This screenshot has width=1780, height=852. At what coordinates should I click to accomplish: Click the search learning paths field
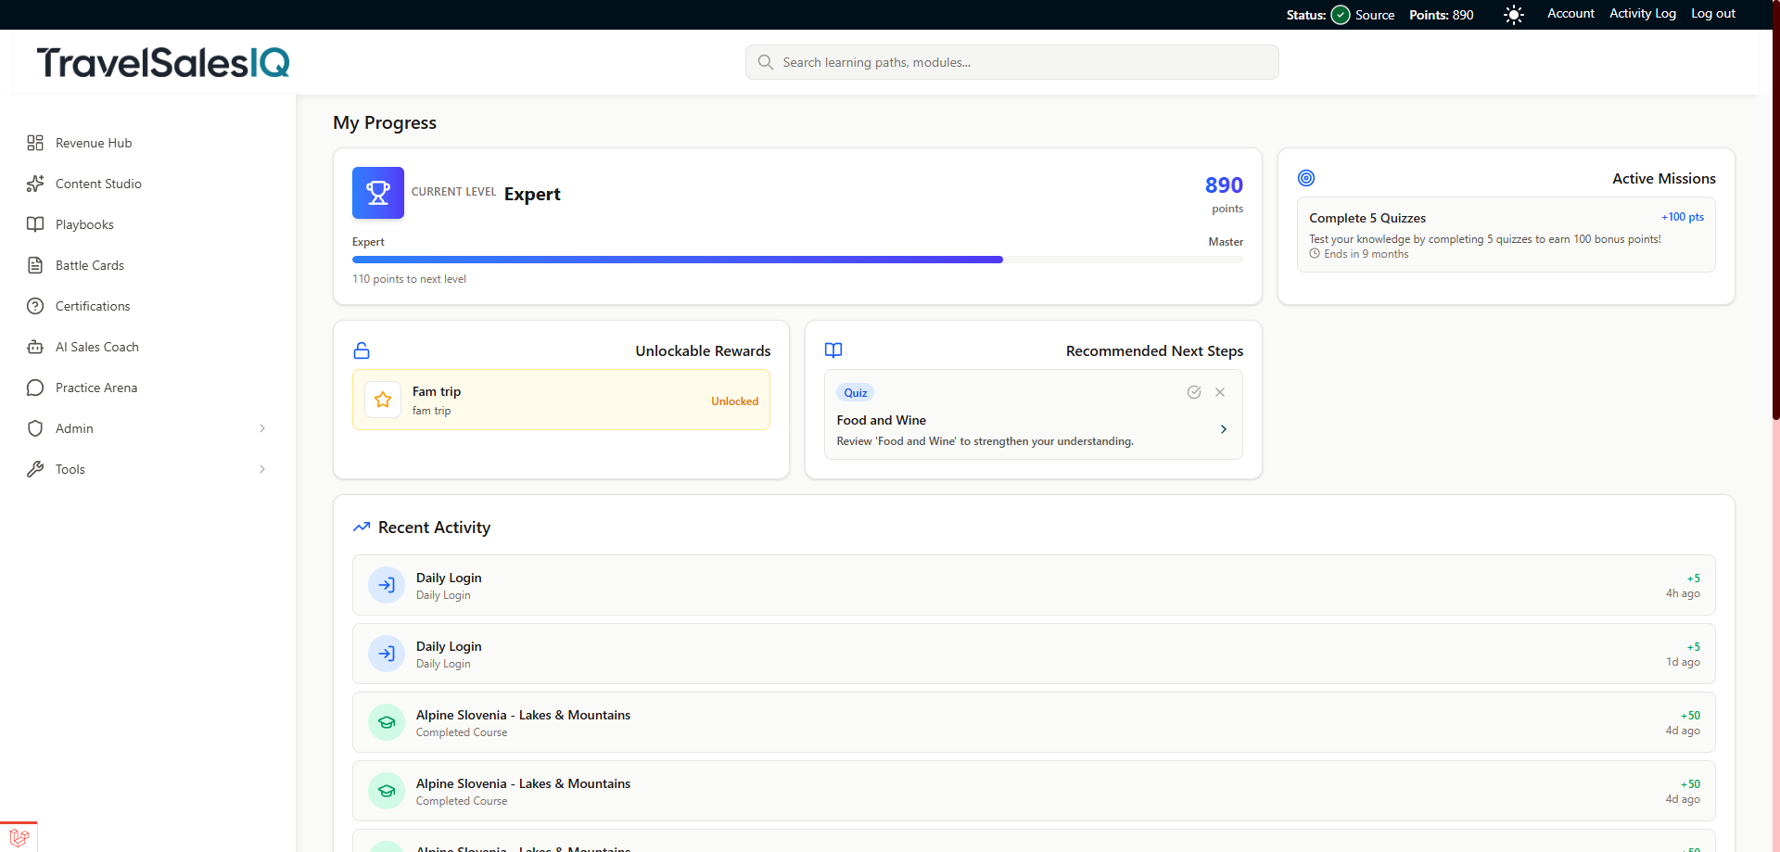click(1011, 62)
